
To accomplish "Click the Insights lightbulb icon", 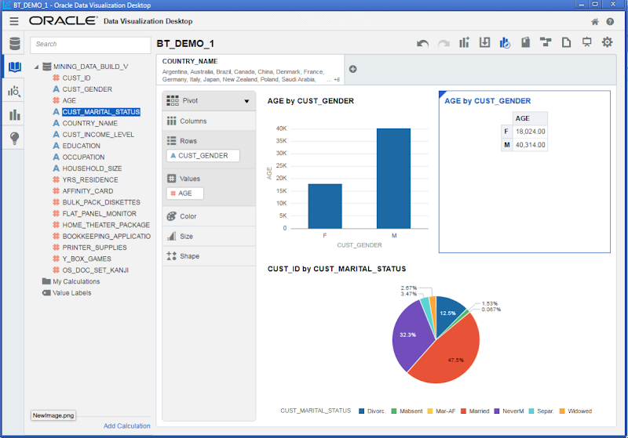I will point(14,138).
